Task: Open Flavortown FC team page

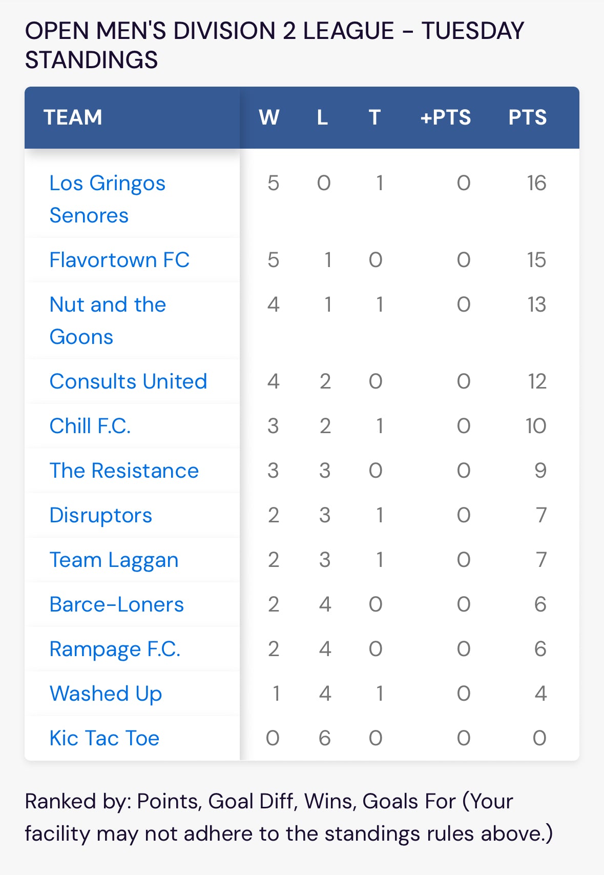Action: tap(119, 260)
